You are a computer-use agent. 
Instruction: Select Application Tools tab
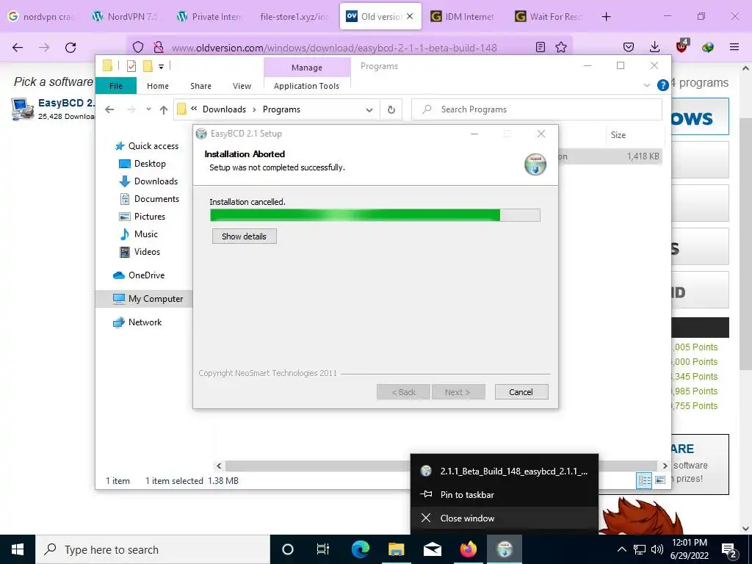click(x=306, y=86)
